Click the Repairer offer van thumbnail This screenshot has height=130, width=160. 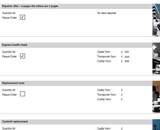pos(156,20)
